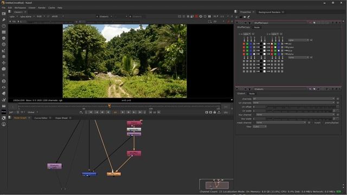
Task: Switch to the Curve Editor tab
Action: click(x=41, y=118)
